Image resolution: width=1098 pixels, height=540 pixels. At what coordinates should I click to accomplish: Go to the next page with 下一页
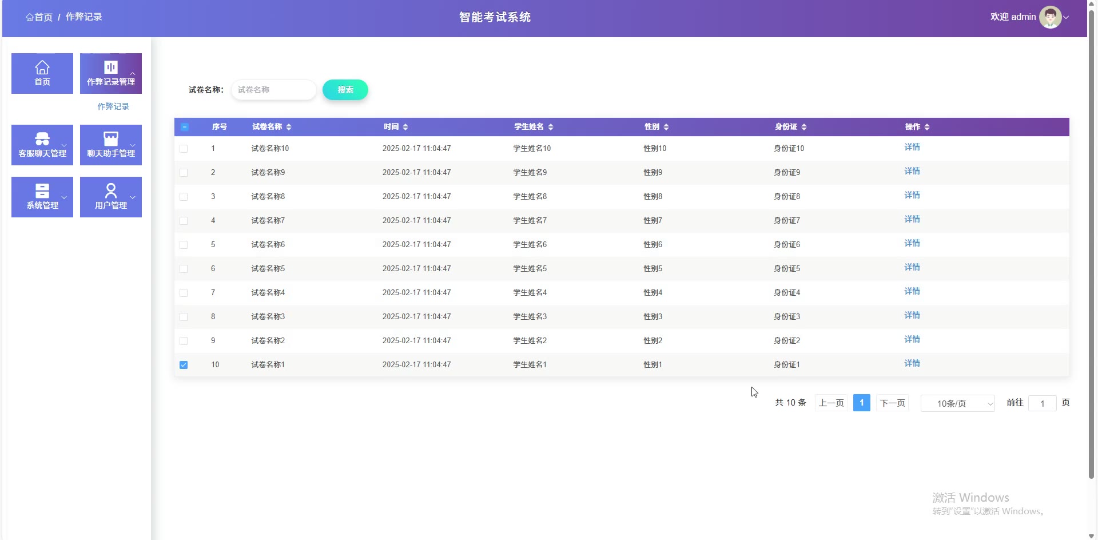click(892, 403)
